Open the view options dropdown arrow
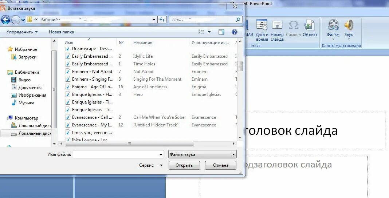The image size is (389, 198). [x=209, y=32]
